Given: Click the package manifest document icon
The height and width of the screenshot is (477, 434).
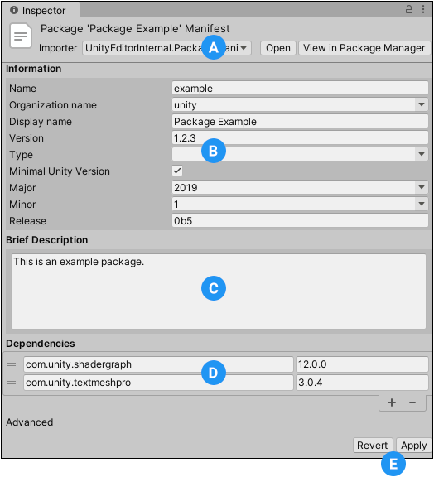Looking at the screenshot, I should [x=21, y=36].
